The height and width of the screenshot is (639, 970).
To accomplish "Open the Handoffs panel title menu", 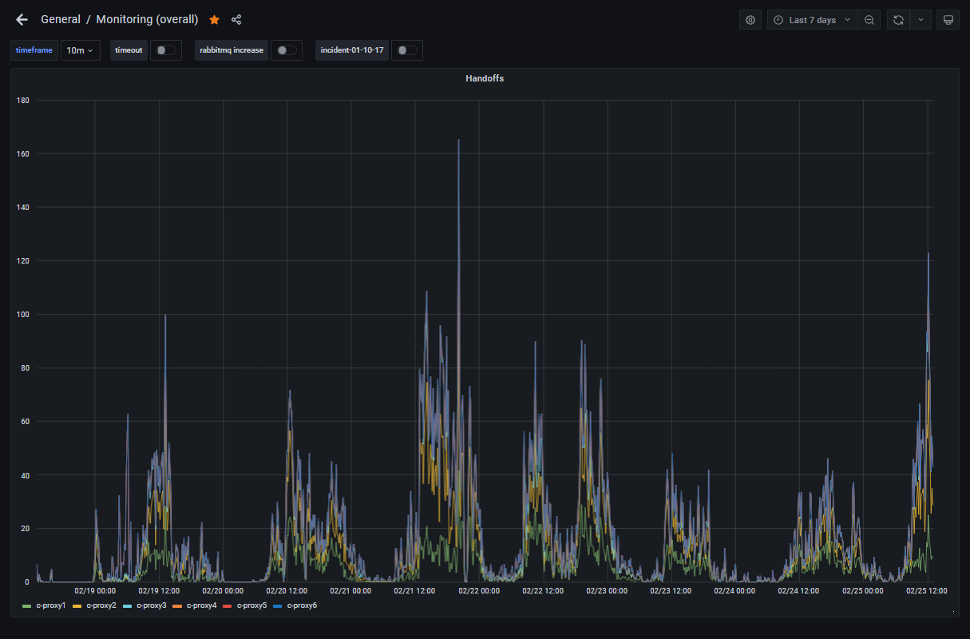I will pos(485,78).
